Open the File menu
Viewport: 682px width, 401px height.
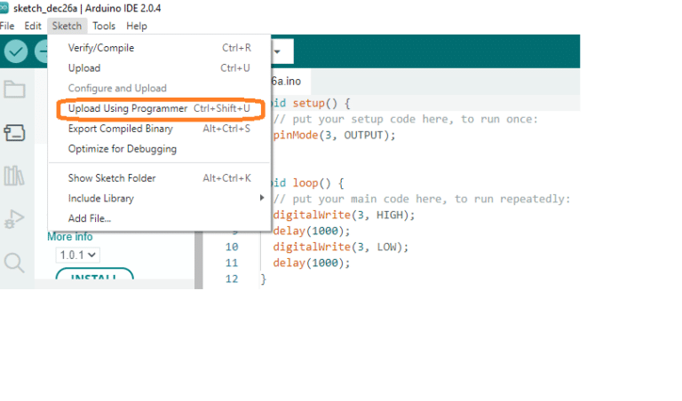(x=7, y=26)
